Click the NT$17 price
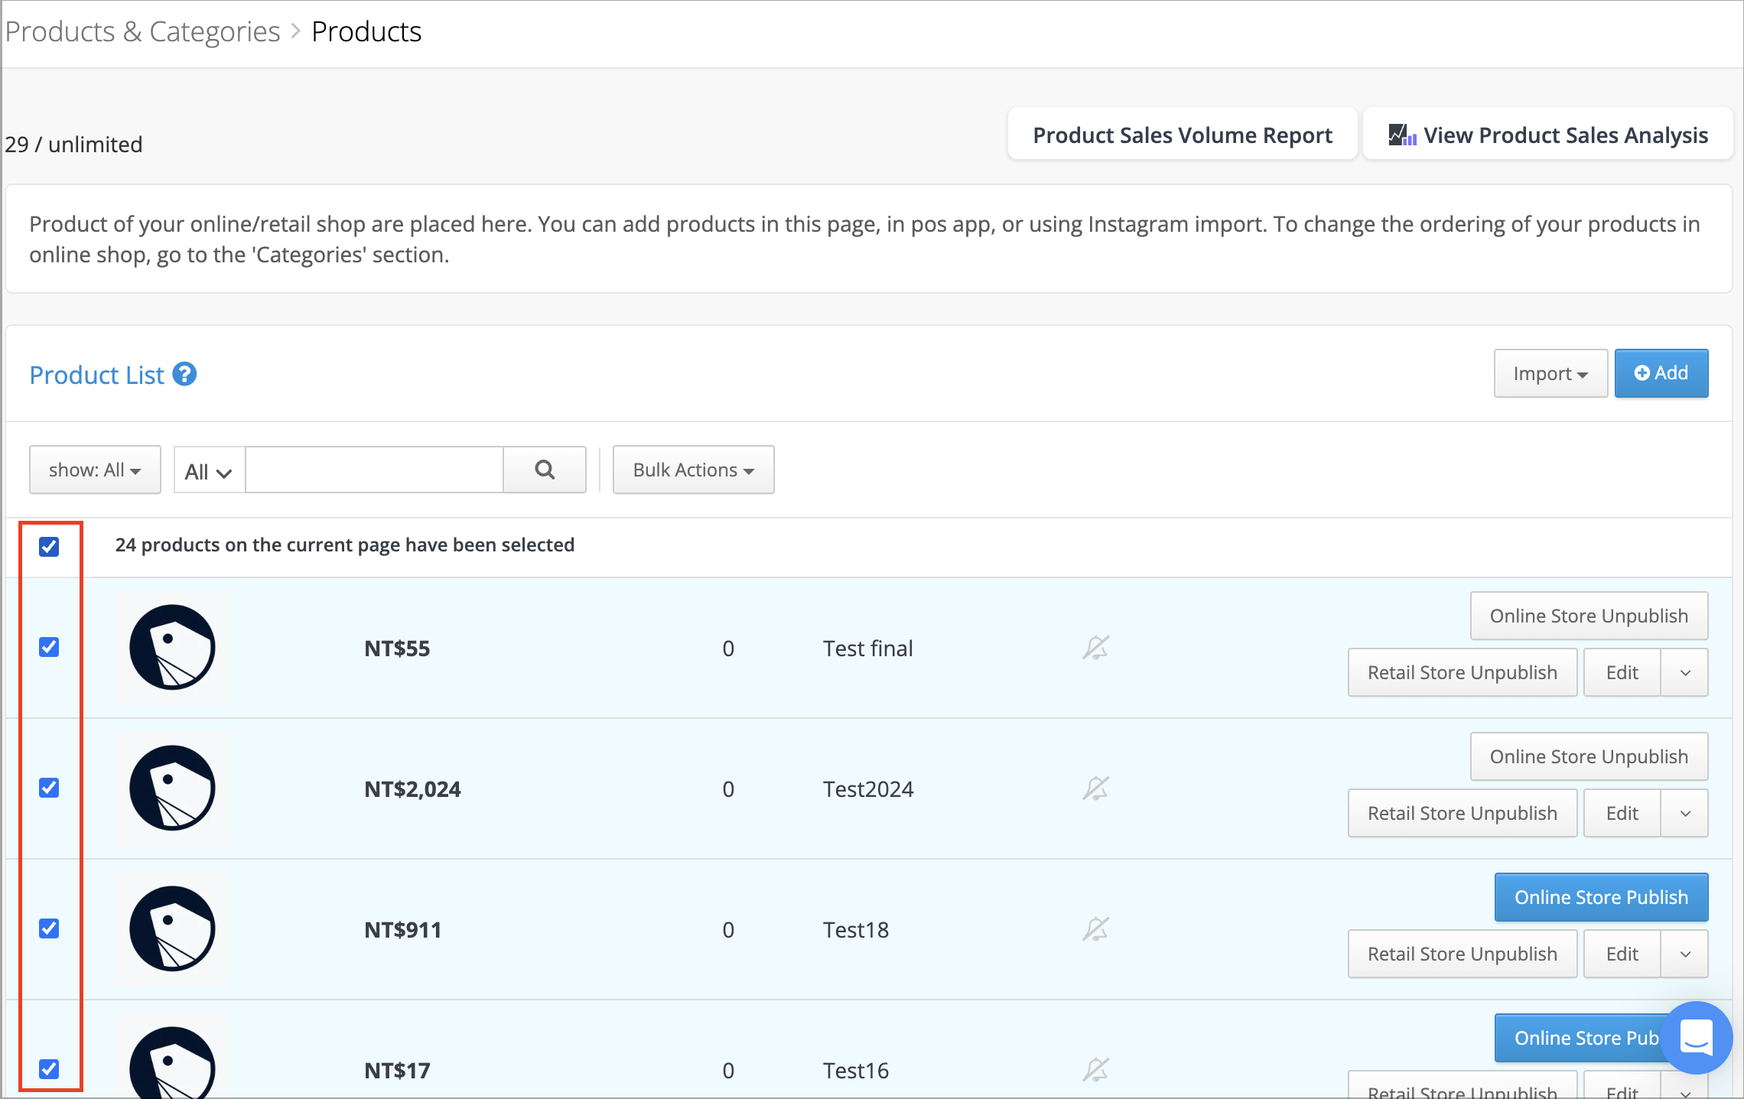The image size is (1744, 1099). pos(397,1071)
